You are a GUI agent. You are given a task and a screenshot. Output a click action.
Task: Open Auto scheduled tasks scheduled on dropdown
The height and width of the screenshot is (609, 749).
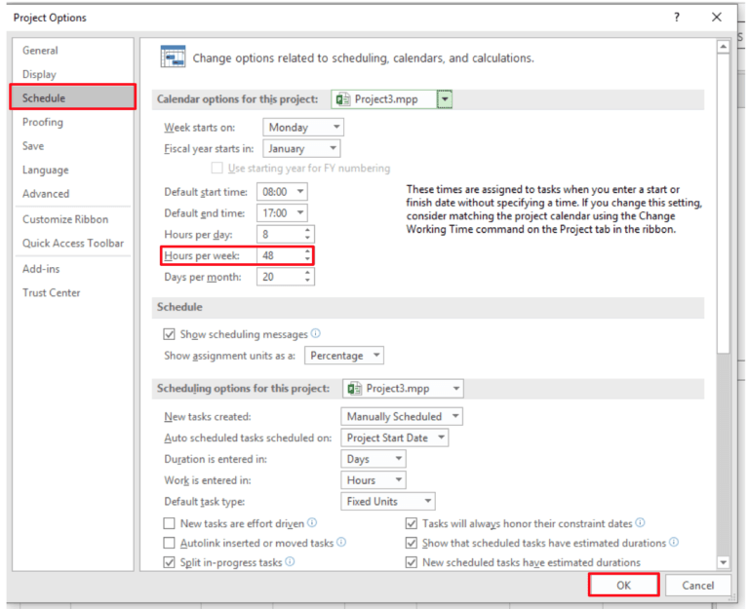395,438
